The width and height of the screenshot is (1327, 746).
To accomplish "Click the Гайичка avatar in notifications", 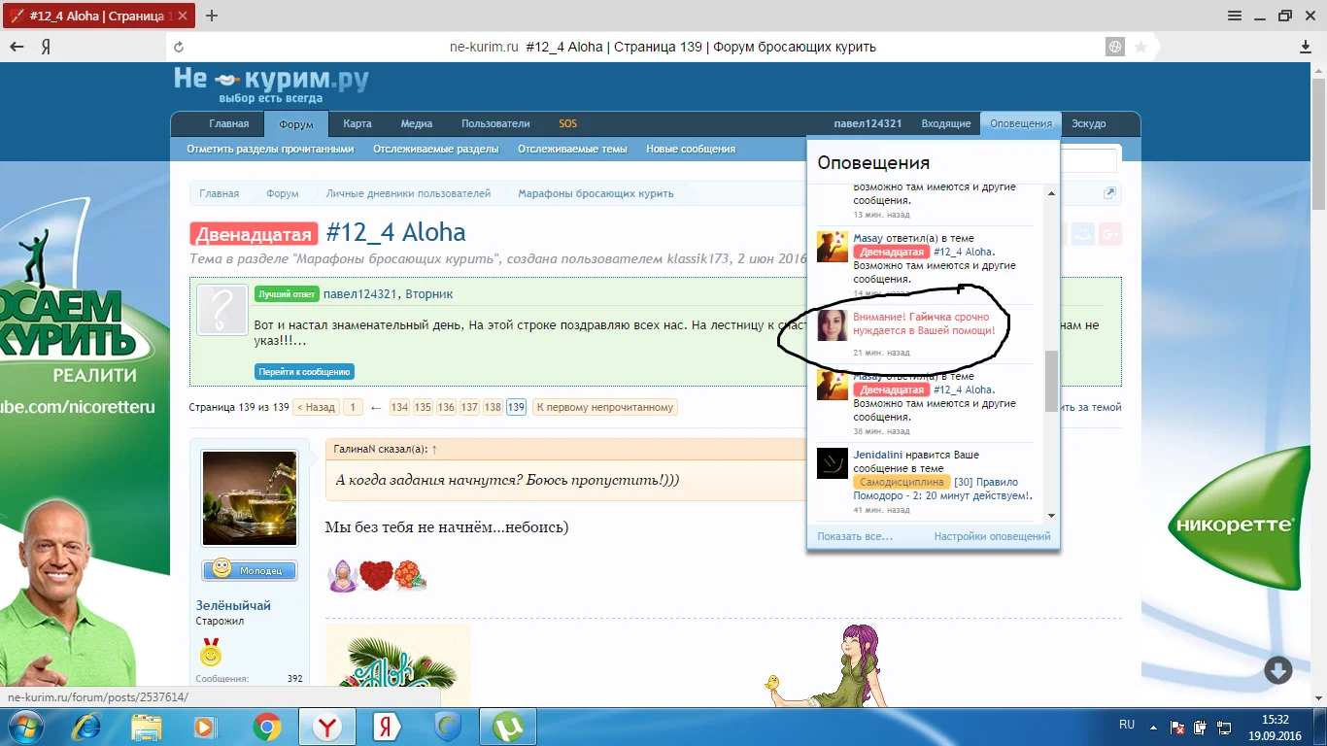I will (833, 325).
